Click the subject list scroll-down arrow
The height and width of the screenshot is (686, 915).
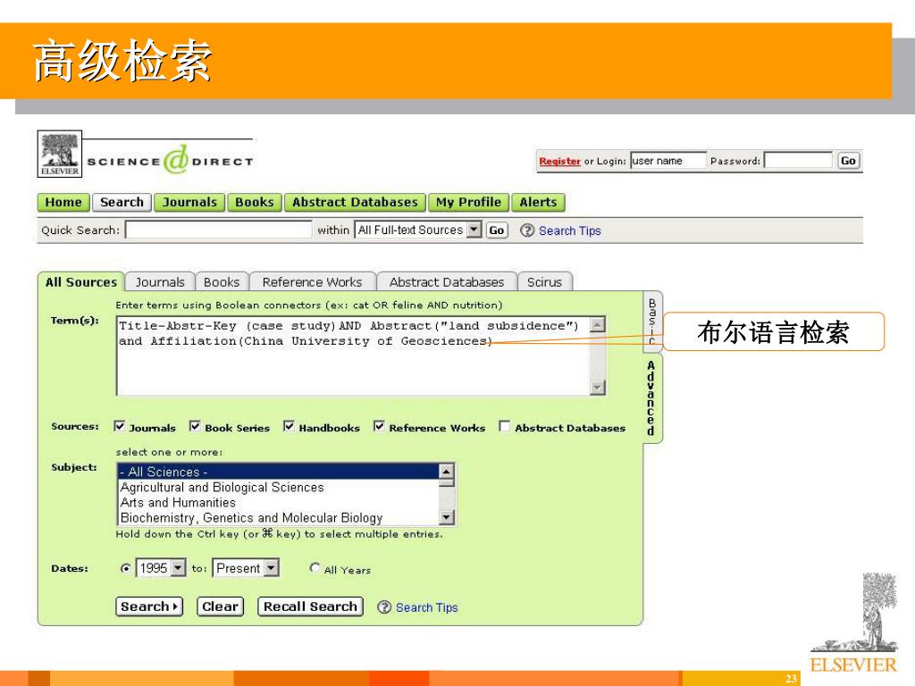[447, 517]
